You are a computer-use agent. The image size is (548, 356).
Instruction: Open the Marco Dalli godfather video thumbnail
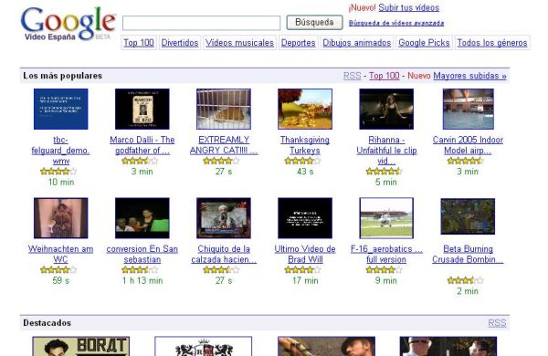(142, 109)
